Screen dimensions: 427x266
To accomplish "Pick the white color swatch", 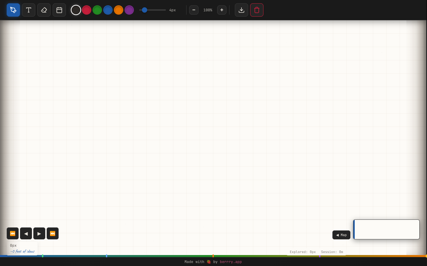I will pyautogui.click(x=76, y=10).
